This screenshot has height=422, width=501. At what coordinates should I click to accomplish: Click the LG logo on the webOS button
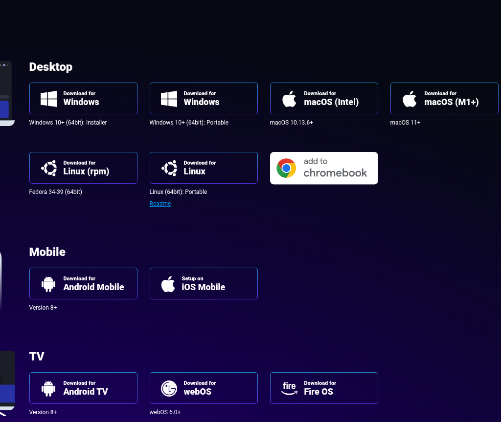[x=169, y=388]
